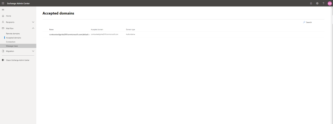This screenshot has height=124, width=333.
Task: Click the Authoritative domain type cell
Action: (130, 34)
